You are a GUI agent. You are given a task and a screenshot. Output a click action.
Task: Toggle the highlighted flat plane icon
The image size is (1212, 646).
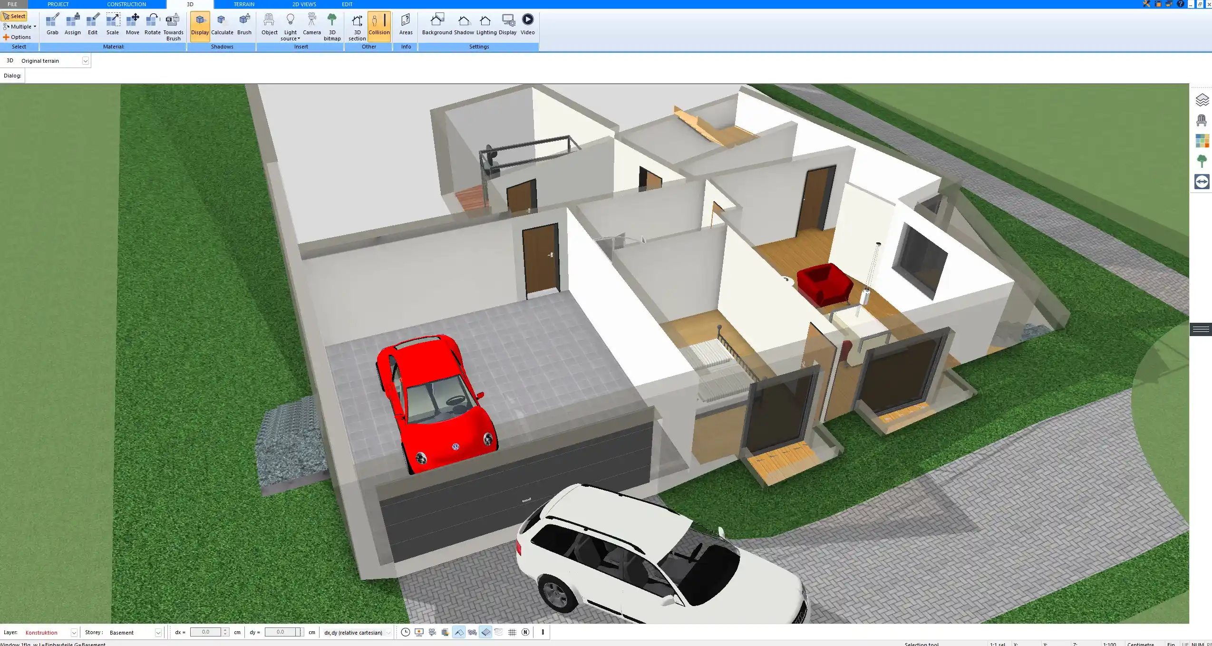click(485, 632)
